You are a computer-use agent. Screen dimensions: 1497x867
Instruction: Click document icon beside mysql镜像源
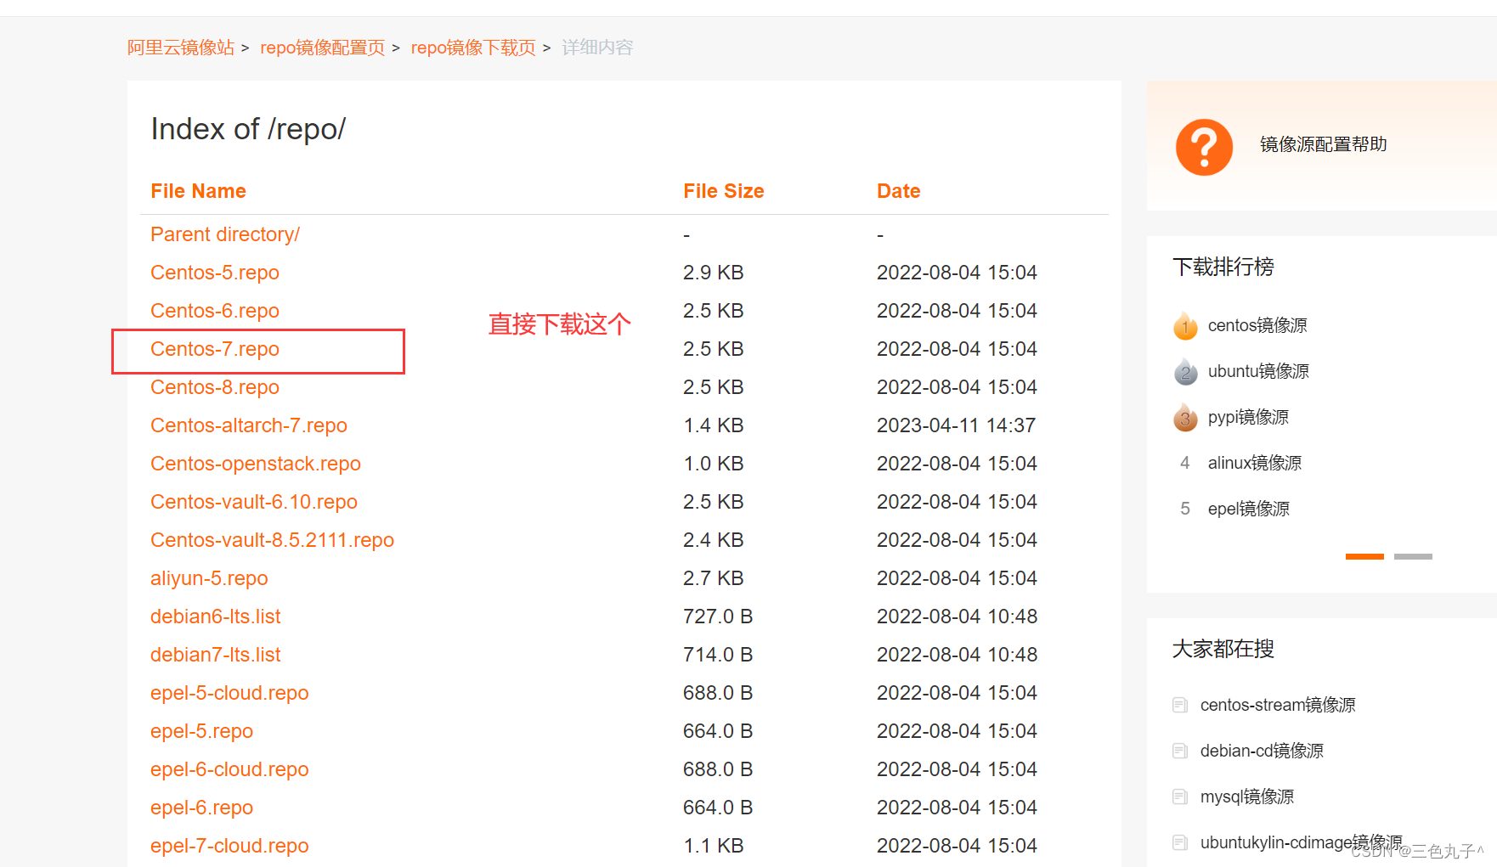pos(1180,797)
